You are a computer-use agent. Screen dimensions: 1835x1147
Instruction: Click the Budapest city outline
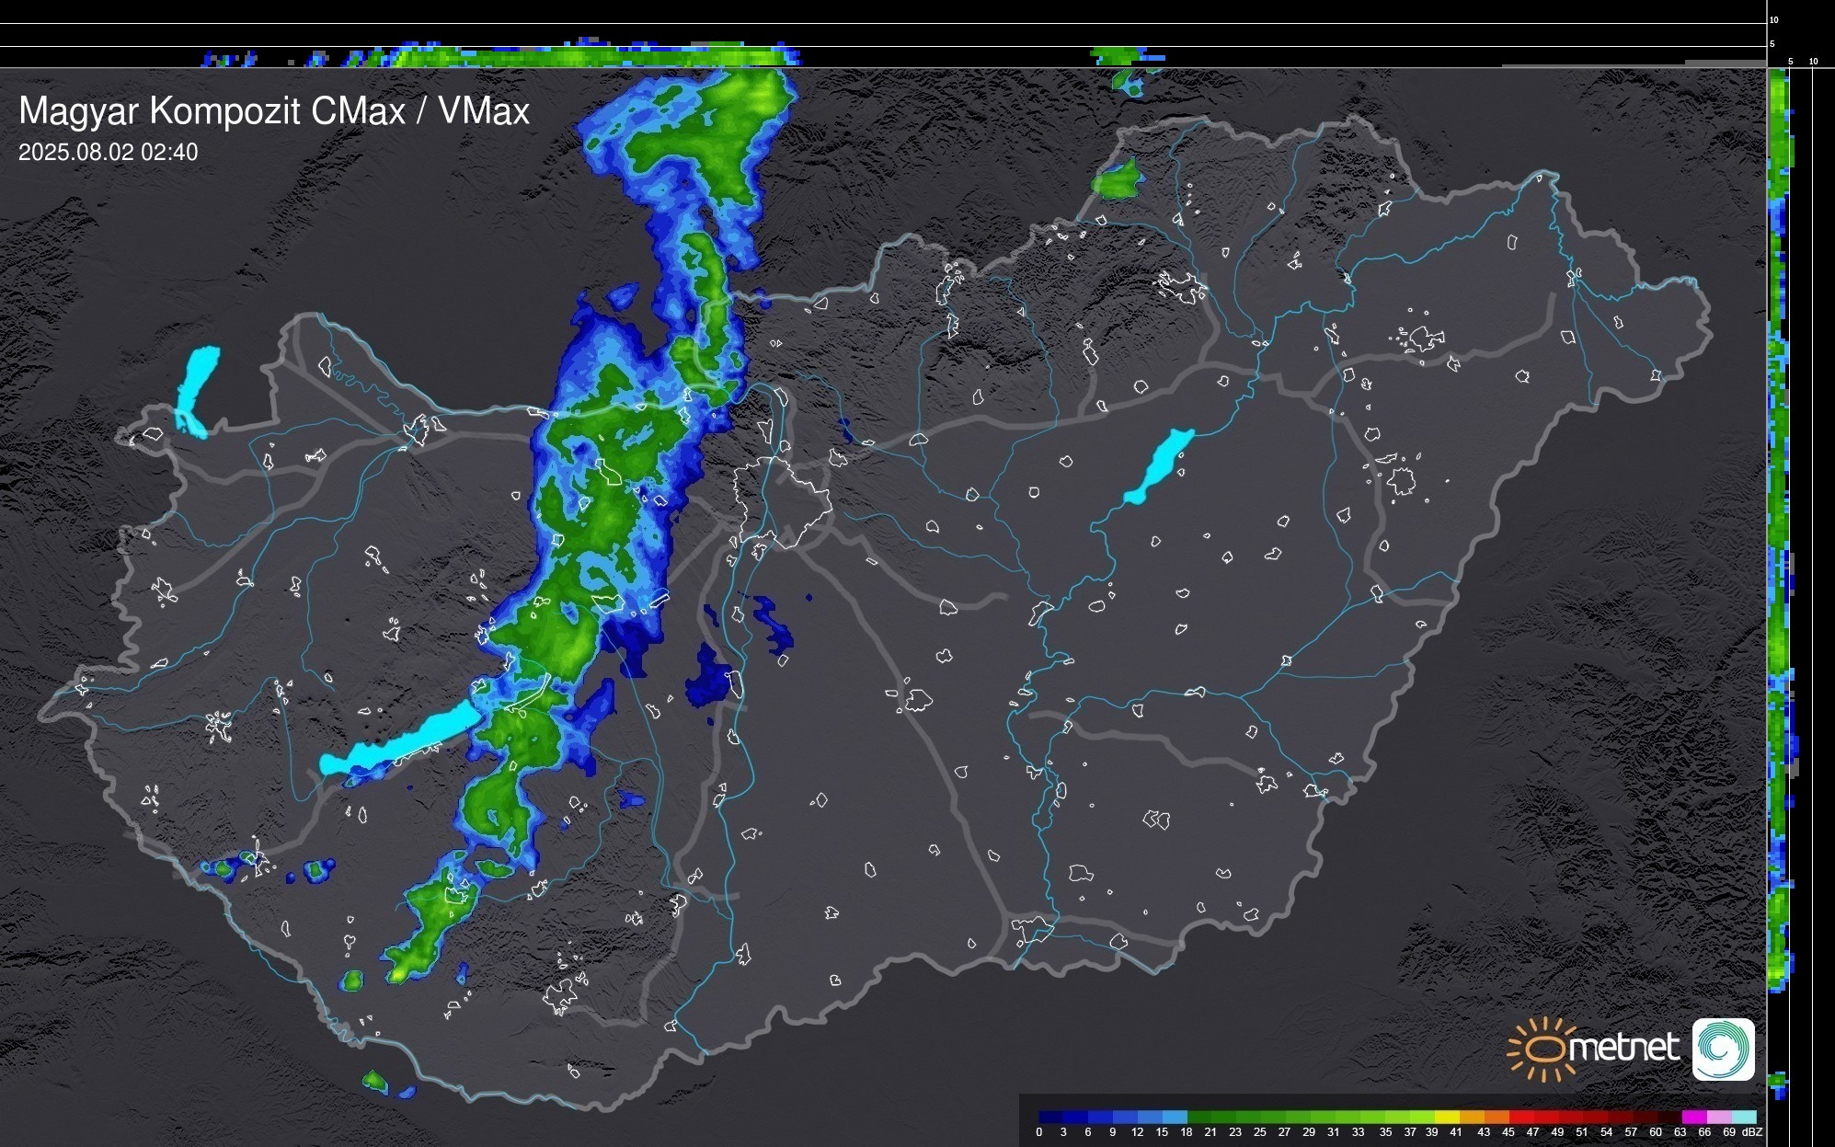tap(782, 501)
